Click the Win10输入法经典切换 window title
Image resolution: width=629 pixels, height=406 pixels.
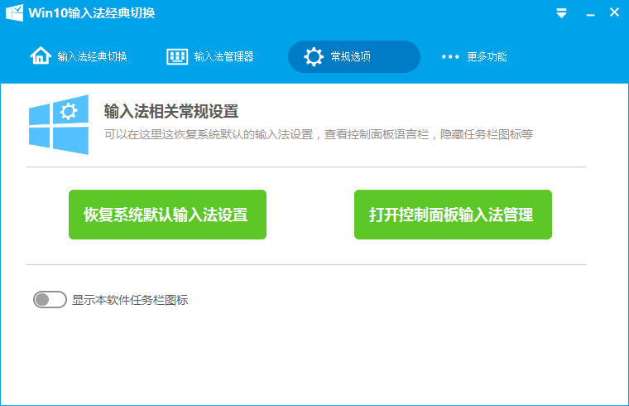(x=92, y=13)
